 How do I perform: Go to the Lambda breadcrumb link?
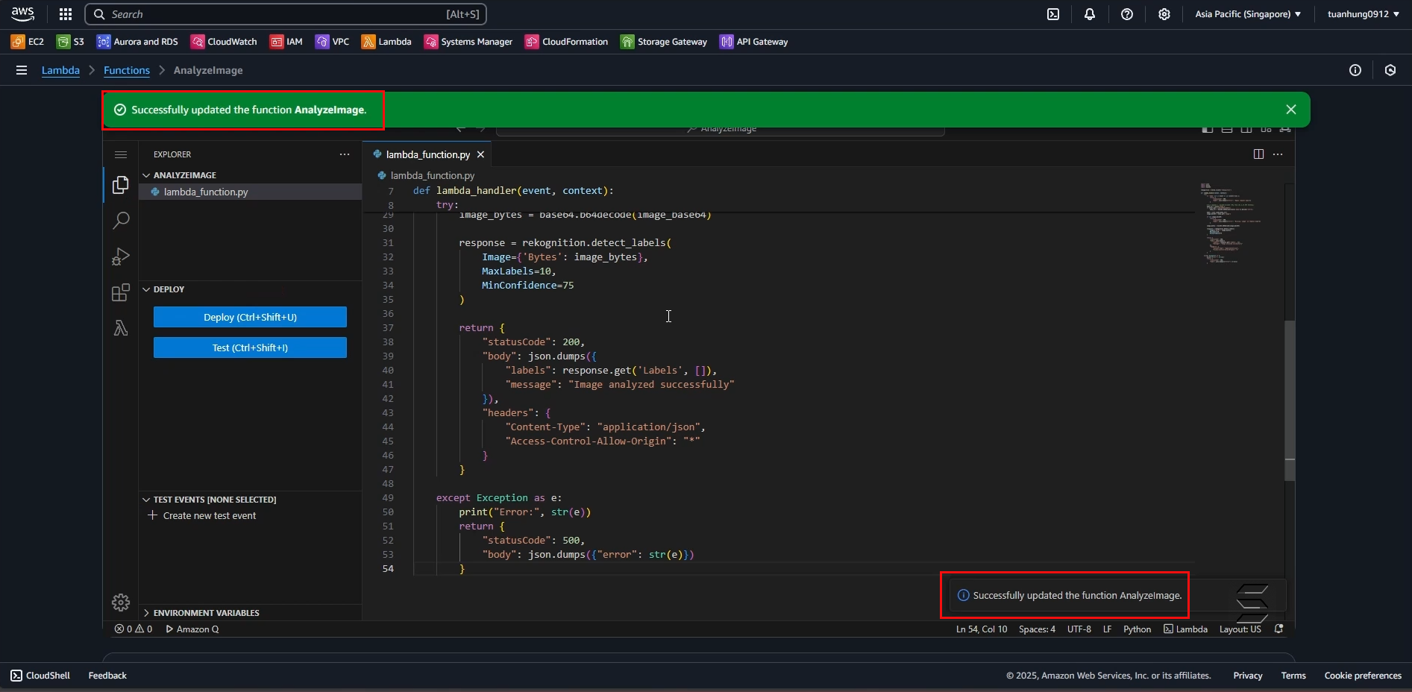tap(60, 70)
